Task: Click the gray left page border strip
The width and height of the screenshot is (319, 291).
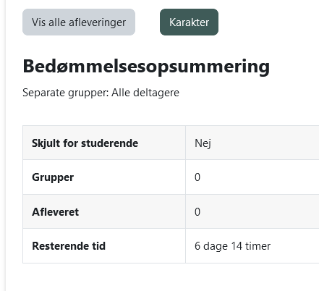Action: (x=3, y=145)
